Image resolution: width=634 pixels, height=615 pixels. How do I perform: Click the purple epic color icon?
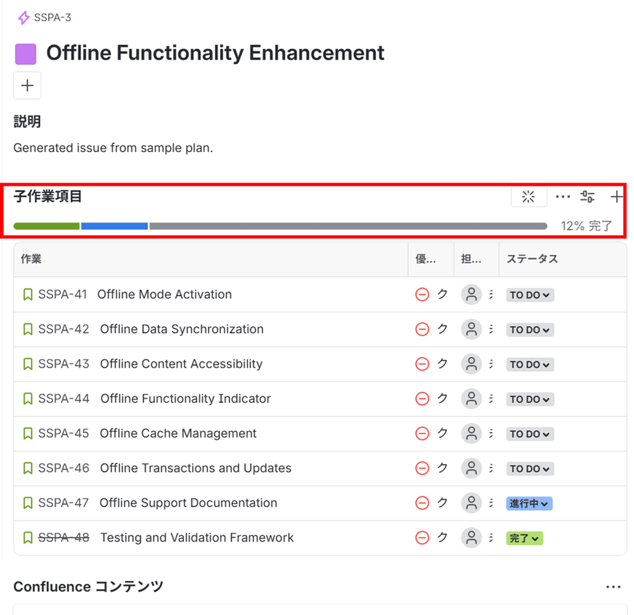27,53
